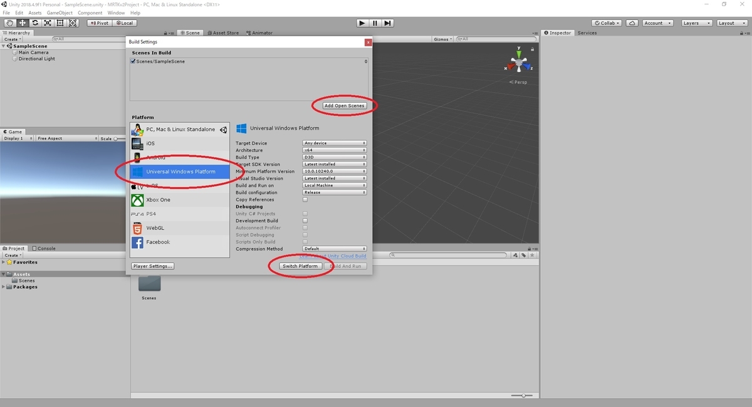Image resolution: width=752 pixels, height=407 pixels.
Task: Select the Move tool in toolbar
Action: click(22, 23)
